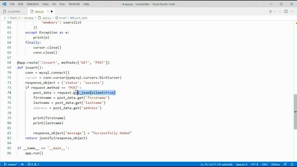Click 'cursor.close()' on line 65
The height and width of the screenshot is (167, 297).
coord(47,47)
